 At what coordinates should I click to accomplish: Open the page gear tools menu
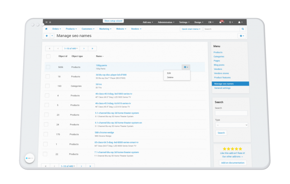[242, 36]
